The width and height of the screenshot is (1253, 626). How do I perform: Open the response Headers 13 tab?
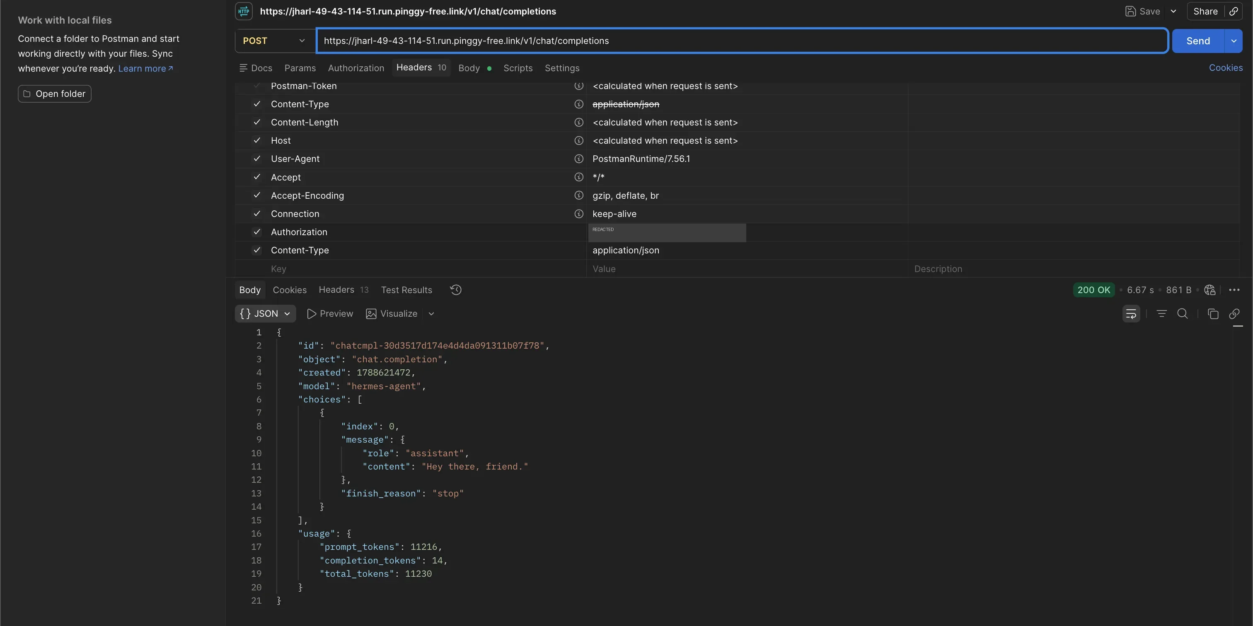343,290
